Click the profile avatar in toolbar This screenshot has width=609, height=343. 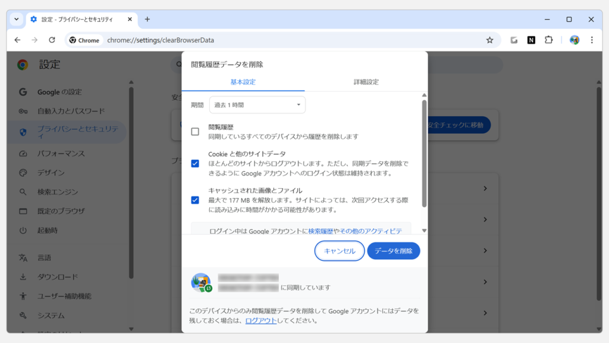click(574, 40)
